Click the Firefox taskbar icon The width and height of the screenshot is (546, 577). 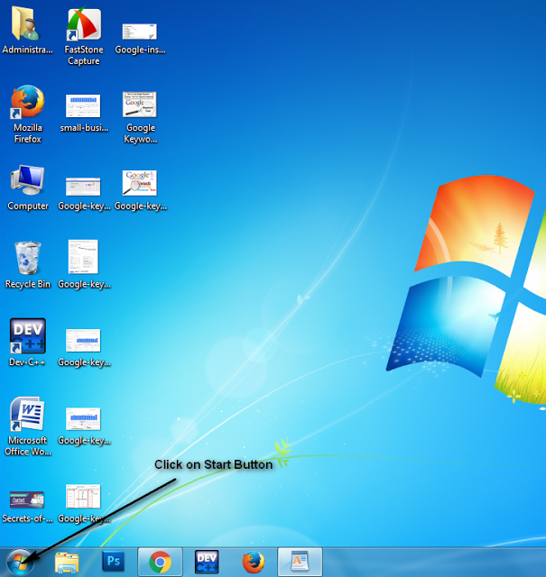tap(254, 562)
